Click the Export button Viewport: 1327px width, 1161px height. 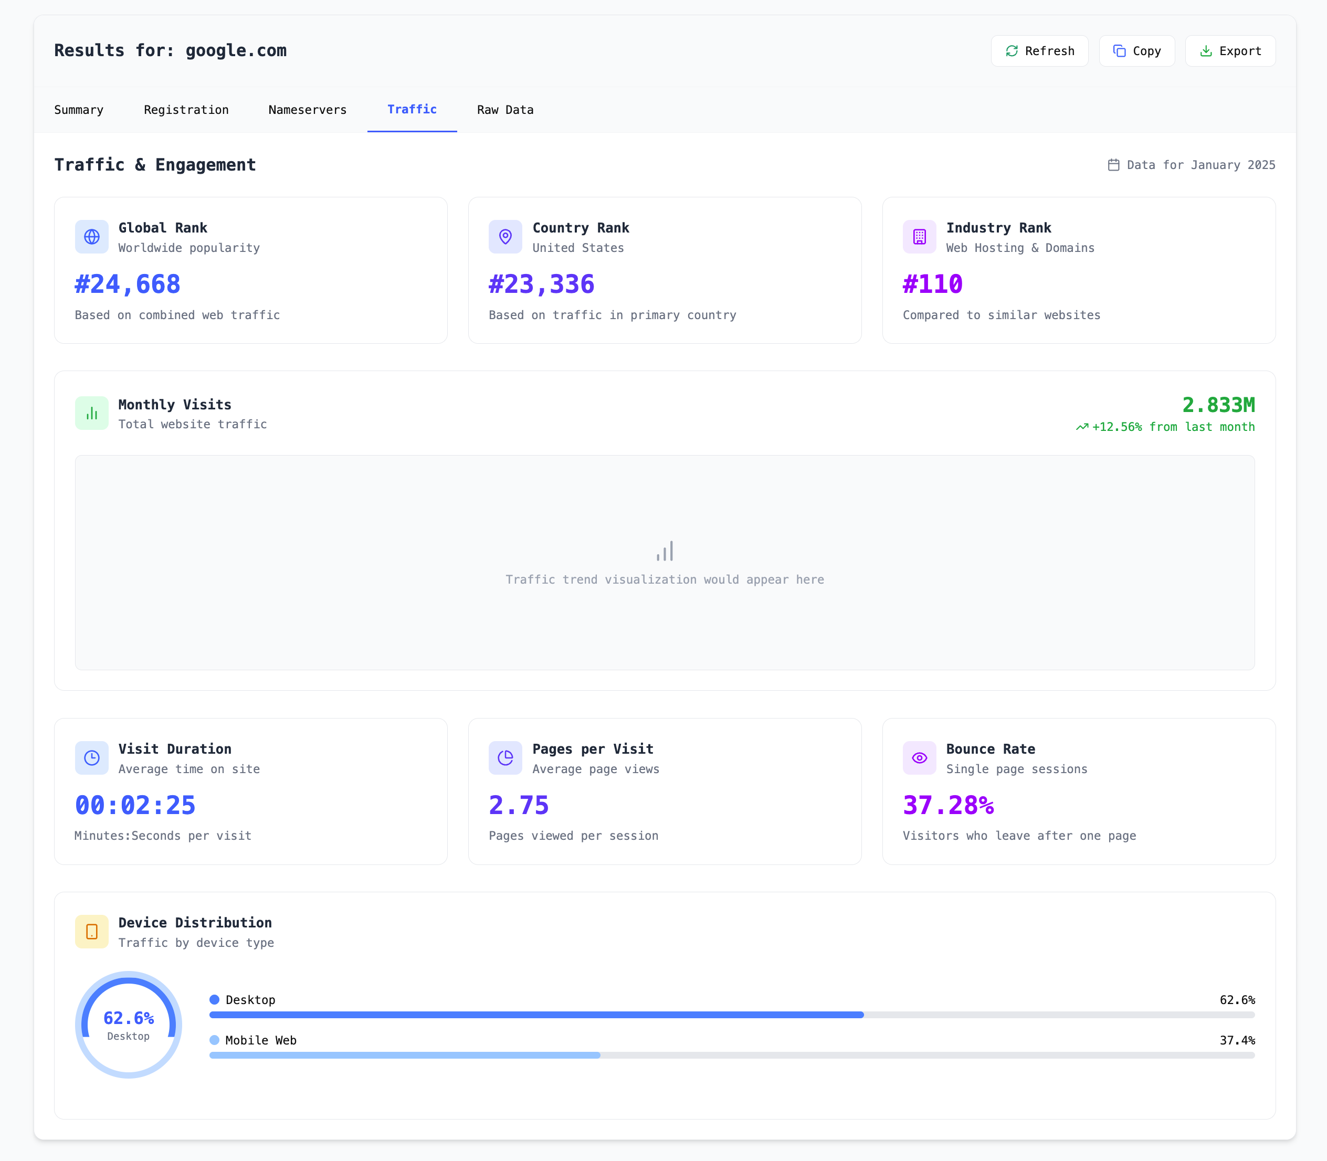1230,51
